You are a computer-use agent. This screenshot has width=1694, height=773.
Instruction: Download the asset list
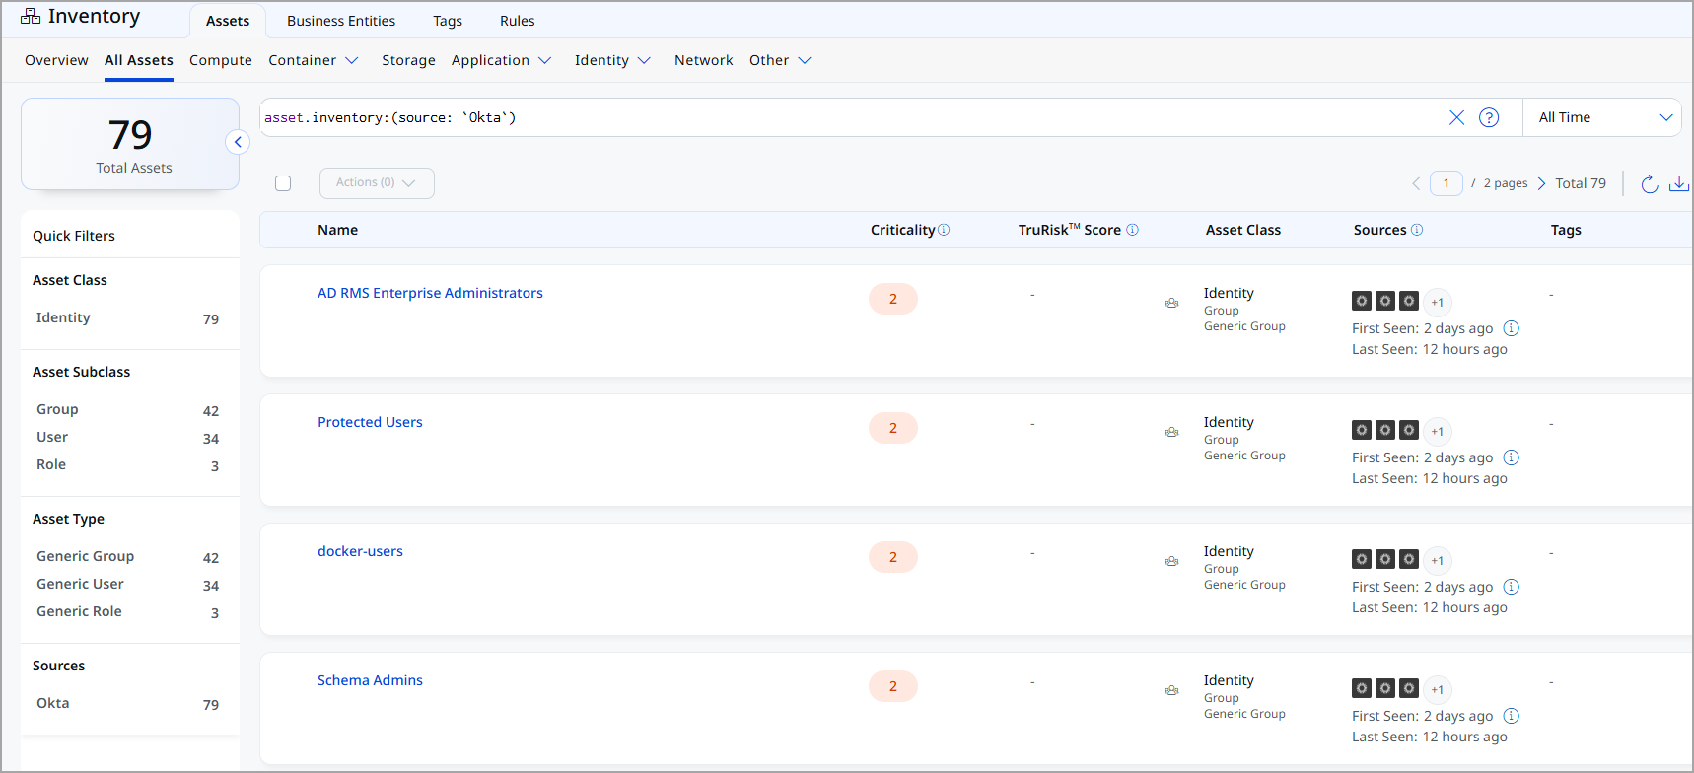[x=1678, y=183]
